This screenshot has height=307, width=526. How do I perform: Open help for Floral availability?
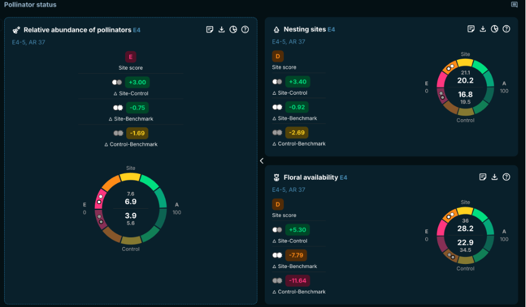[506, 177]
